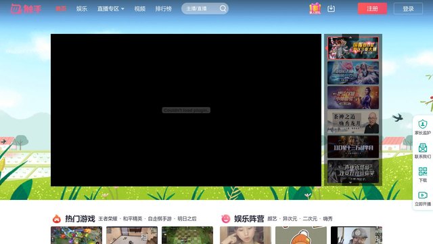Image resolution: width=433 pixels, height=244 pixels.
Task: Open the 颜艺 category link
Action: point(272,218)
